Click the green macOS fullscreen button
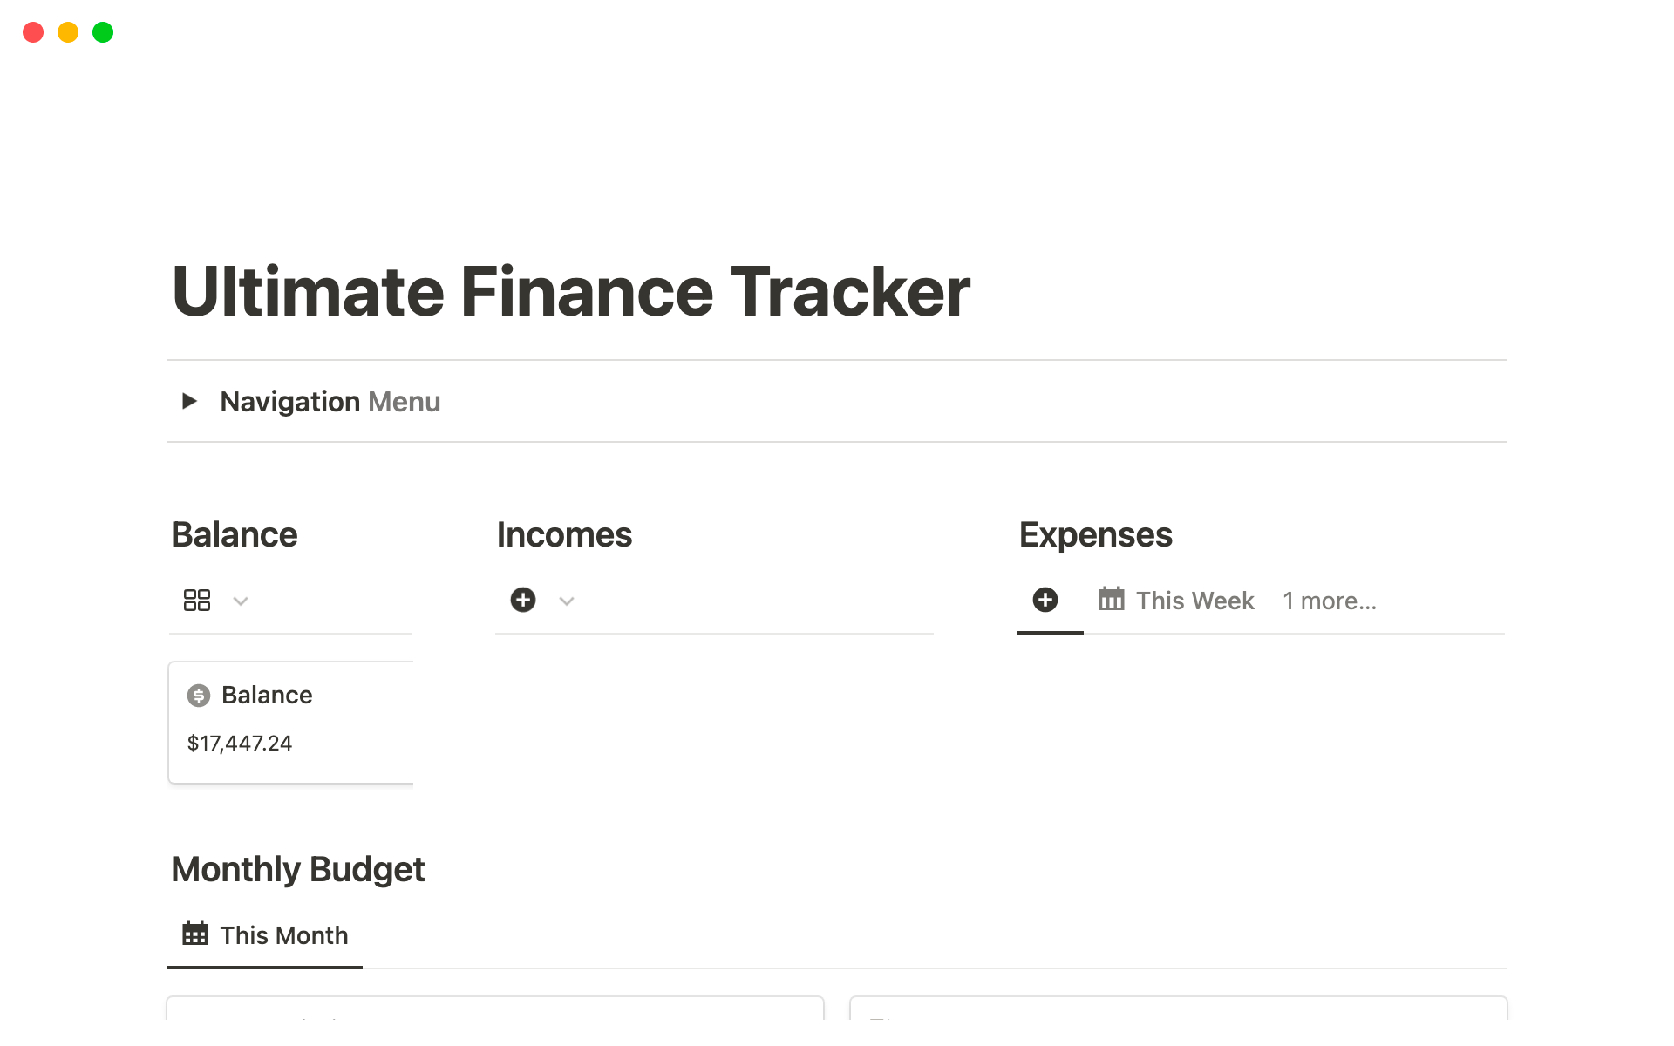The width and height of the screenshot is (1674, 1046). click(x=103, y=33)
